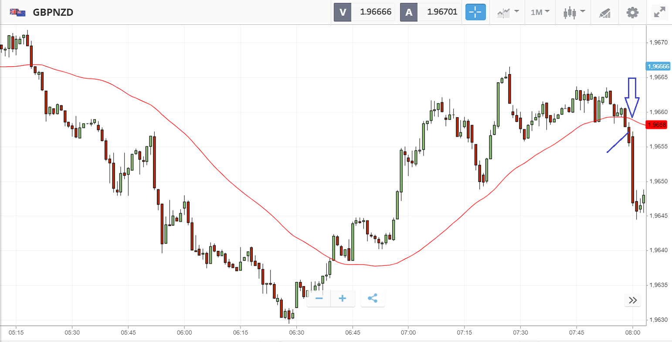Click the V sell button
Viewport: 672px width, 342px height.
(343, 12)
